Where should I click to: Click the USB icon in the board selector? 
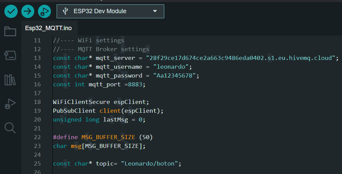(x=65, y=11)
